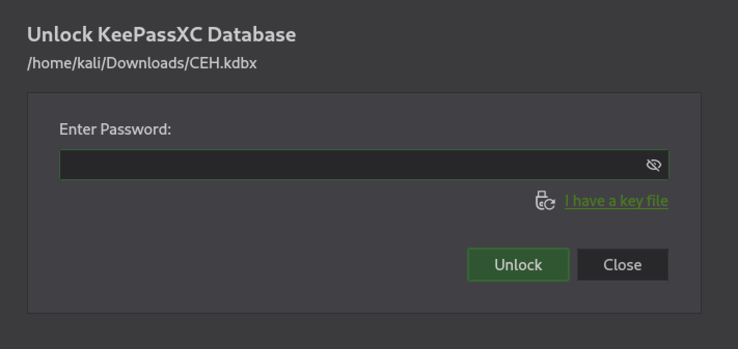The width and height of the screenshot is (738, 349).
Task: Select the Unlock KeePassXC Database heading
Action: click(161, 34)
